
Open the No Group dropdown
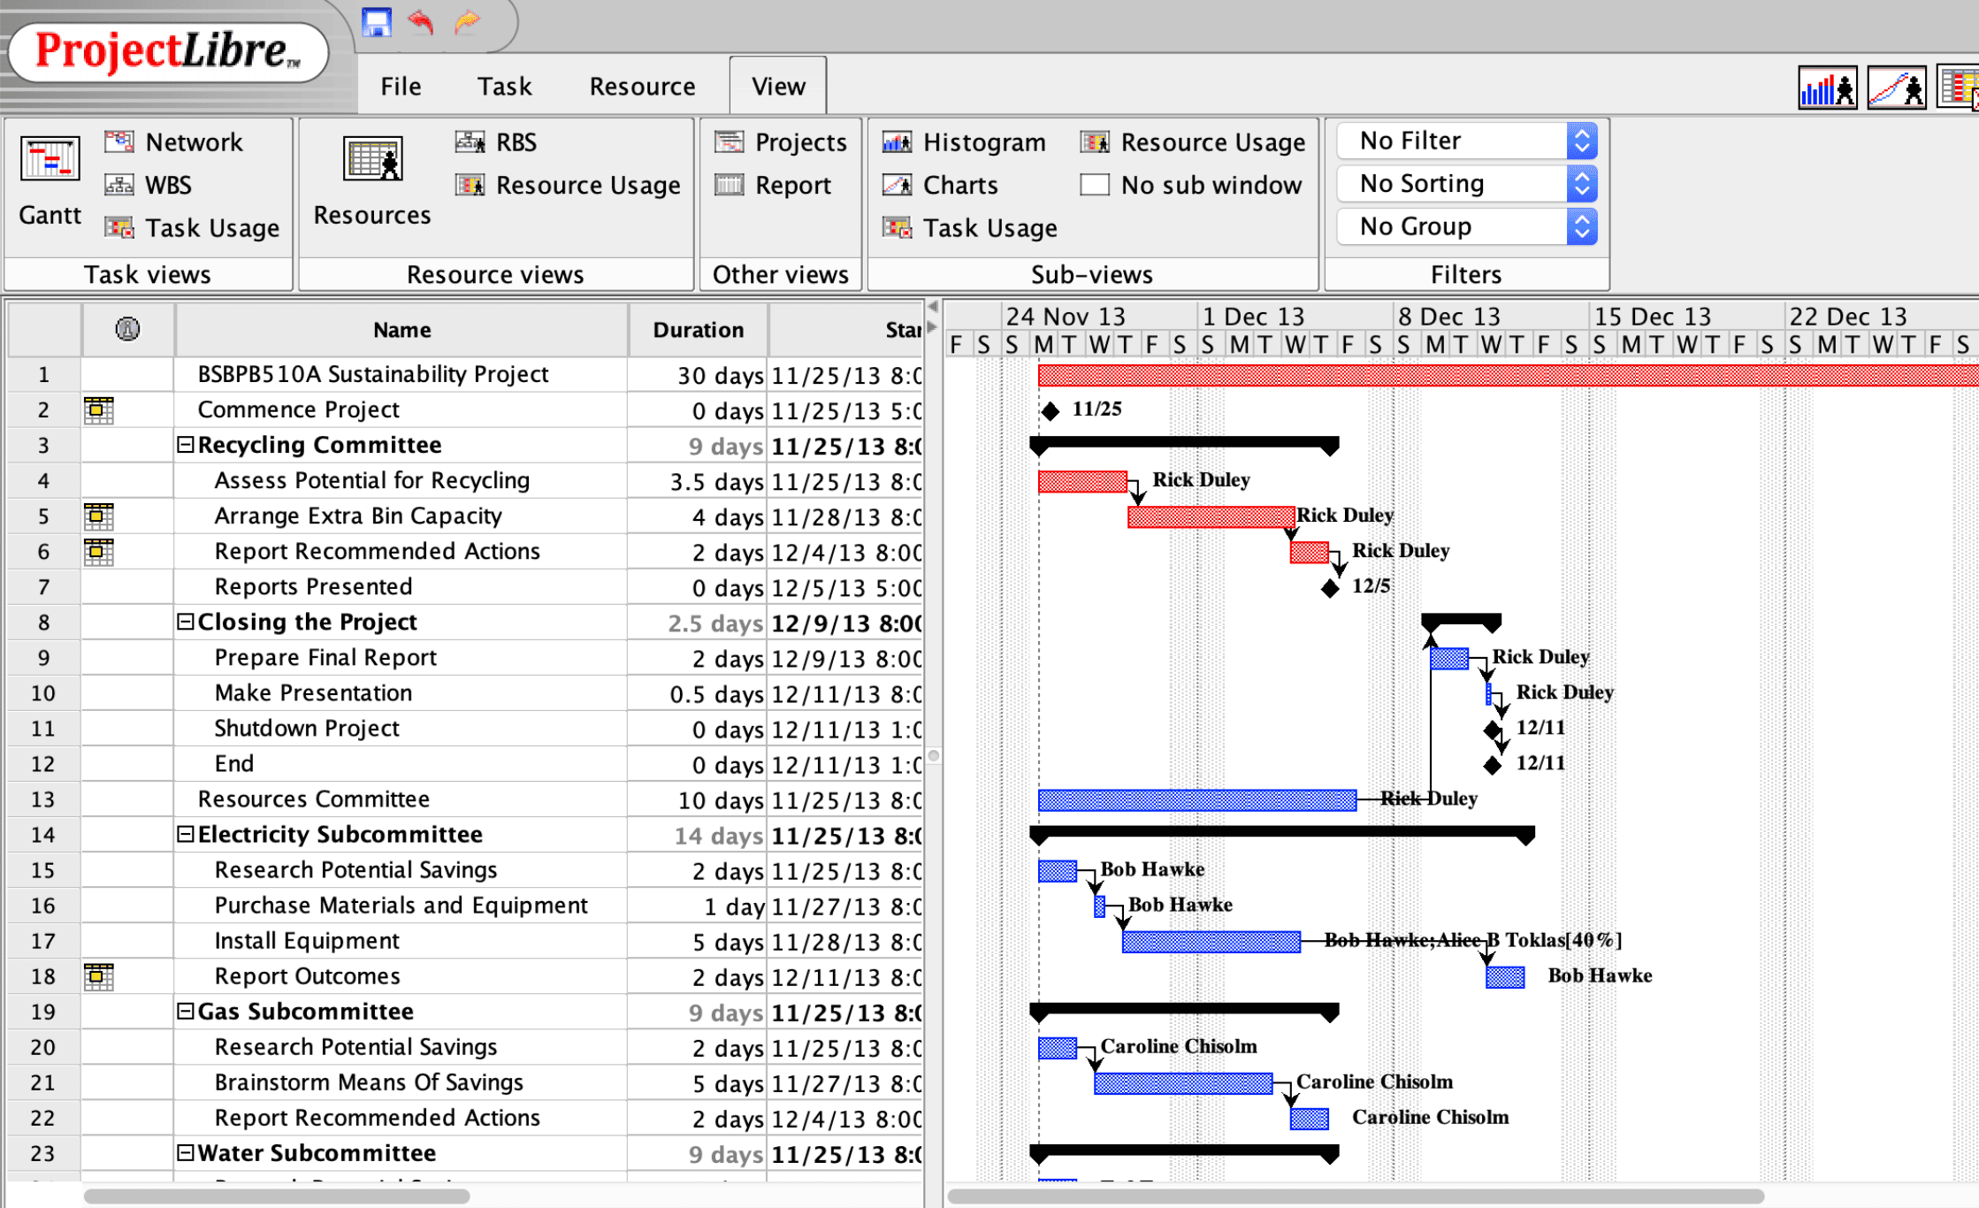[x=1468, y=226]
